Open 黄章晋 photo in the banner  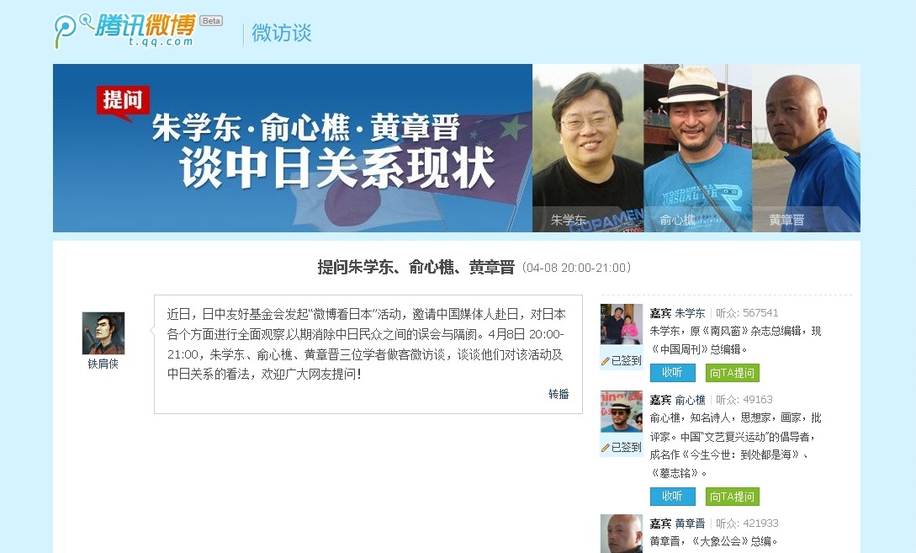point(806,148)
